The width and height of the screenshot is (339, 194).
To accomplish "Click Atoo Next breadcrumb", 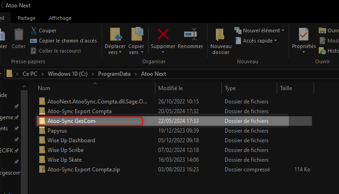I will coord(154,74).
